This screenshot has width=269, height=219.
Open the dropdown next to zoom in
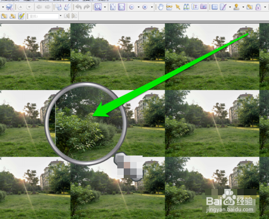152,7
